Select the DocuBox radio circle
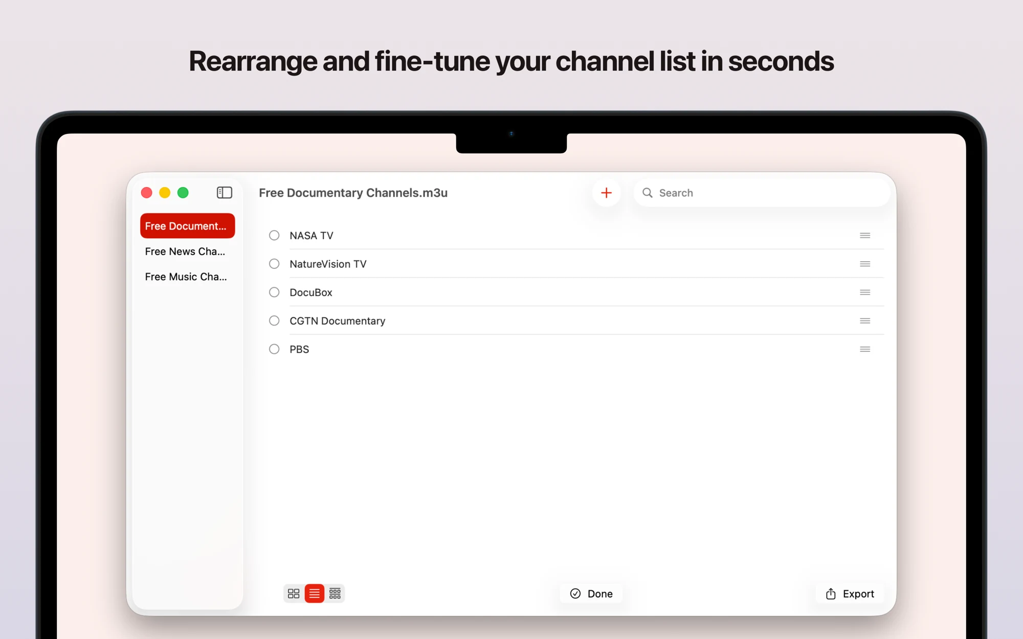The image size is (1023, 639). [x=274, y=292]
